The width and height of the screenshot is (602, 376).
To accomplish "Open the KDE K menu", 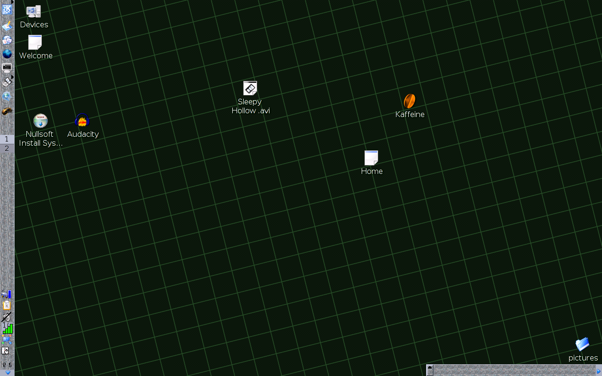I will [x=7, y=9].
